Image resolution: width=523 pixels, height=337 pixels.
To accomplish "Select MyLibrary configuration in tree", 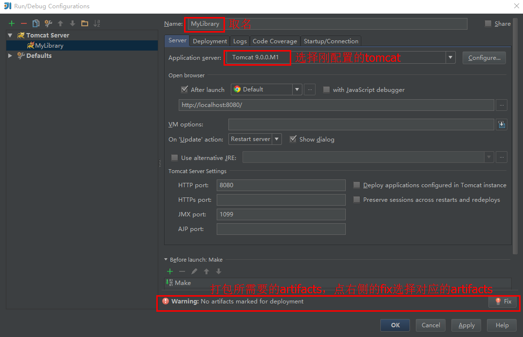I will (x=82, y=45).
